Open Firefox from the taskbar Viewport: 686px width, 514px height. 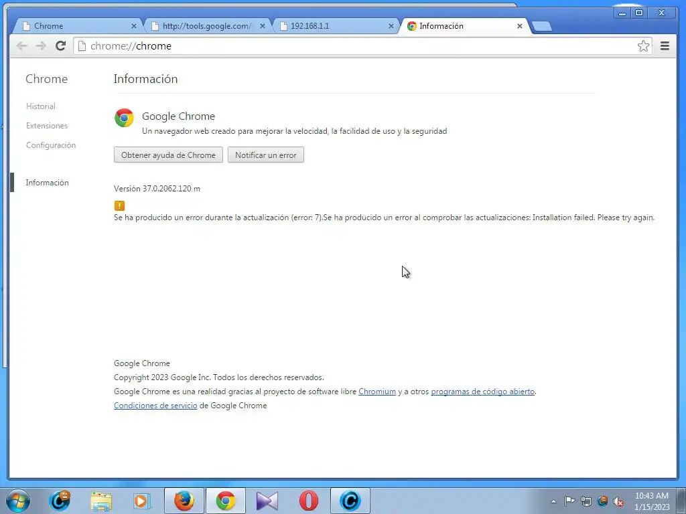pyautogui.click(x=184, y=501)
